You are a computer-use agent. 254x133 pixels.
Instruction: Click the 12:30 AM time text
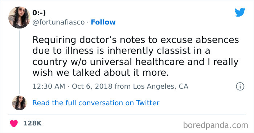click(49, 87)
